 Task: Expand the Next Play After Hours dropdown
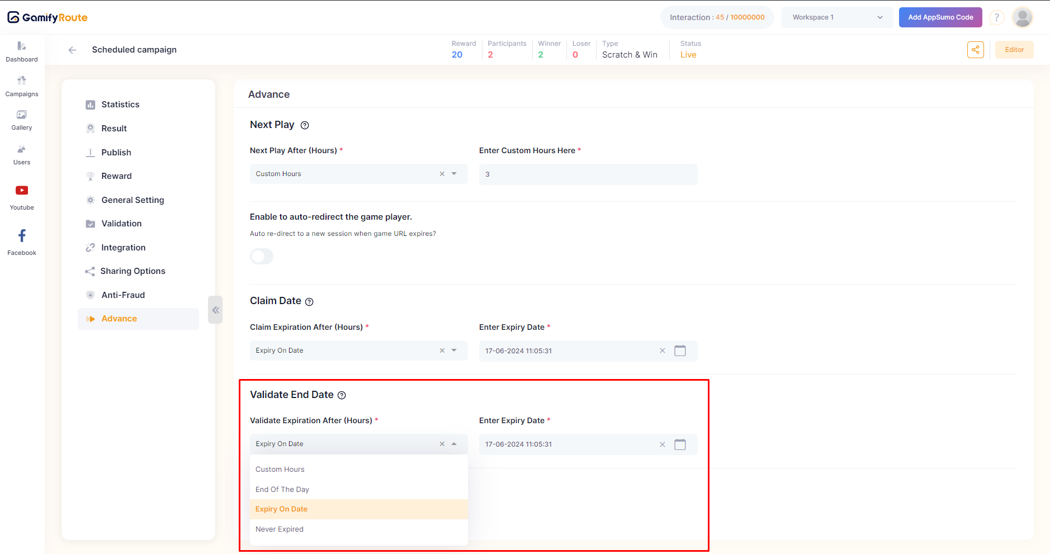454,174
